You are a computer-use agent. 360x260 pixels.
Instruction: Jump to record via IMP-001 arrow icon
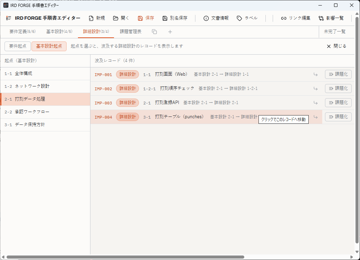pyautogui.click(x=316, y=74)
